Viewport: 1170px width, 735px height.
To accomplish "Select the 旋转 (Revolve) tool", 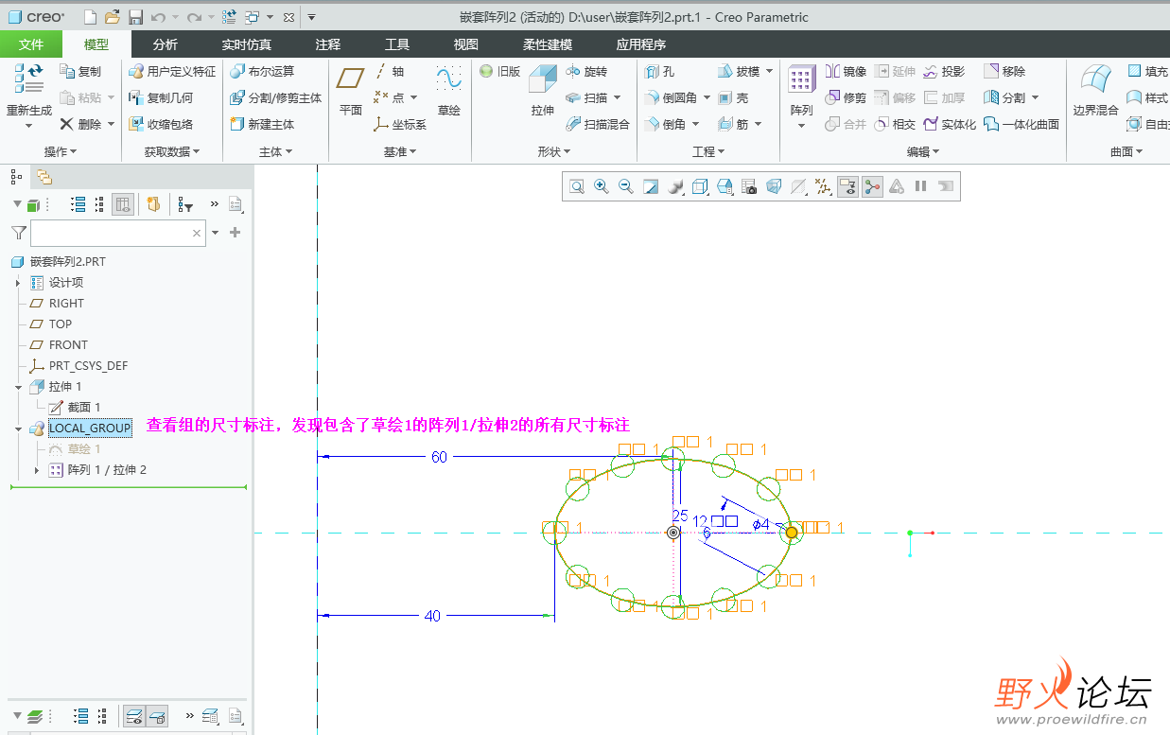I will pos(586,71).
